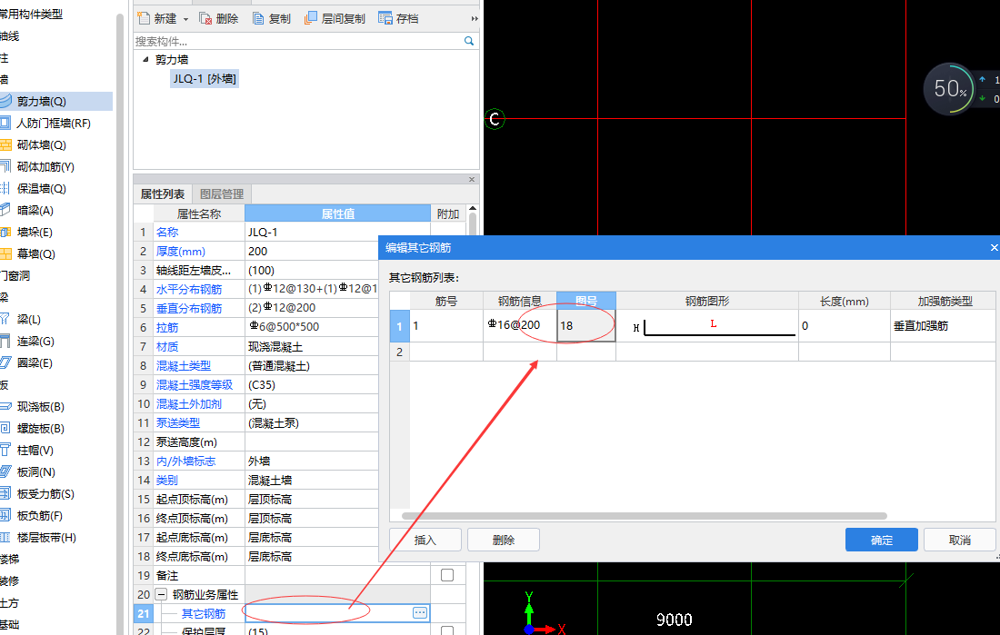Screen dimensions: 1000x635
Task: Select 砌体墙(Q) component type
Action: pos(42,144)
